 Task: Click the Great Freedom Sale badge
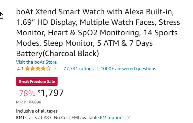pyautogui.click(x=37, y=81)
